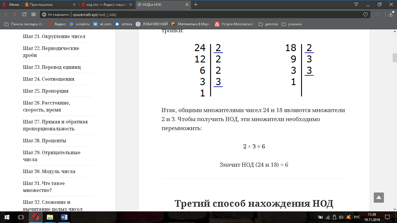This screenshot has height=223, width=397.
Task: Click the scroll-to-top arrow button
Action: [379, 197]
